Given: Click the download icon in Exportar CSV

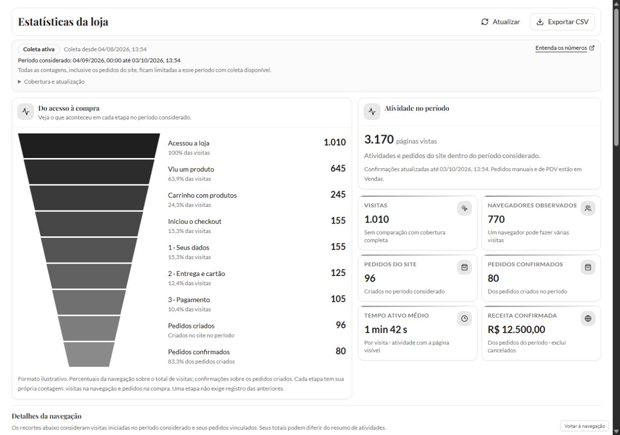Looking at the screenshot, I should coord(540,22).
